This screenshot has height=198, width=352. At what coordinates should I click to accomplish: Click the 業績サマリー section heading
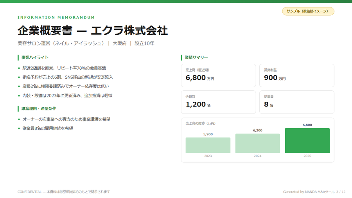click(196, 58)
